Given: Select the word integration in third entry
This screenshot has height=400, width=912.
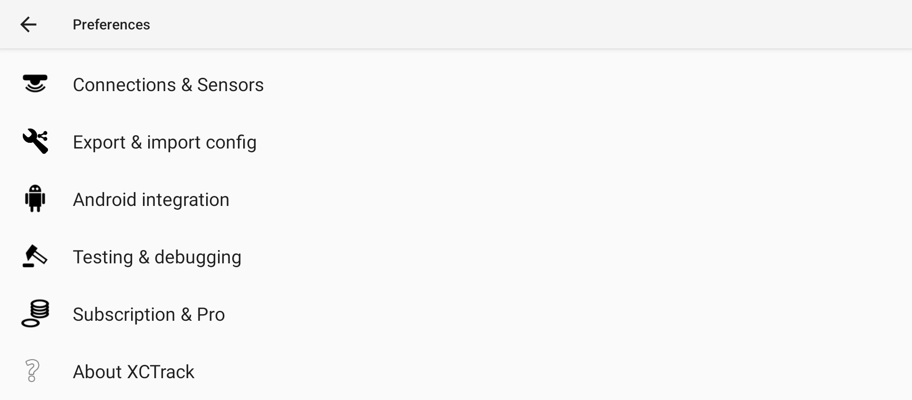Looking at the screenshot, I should [x=185, y=200].
